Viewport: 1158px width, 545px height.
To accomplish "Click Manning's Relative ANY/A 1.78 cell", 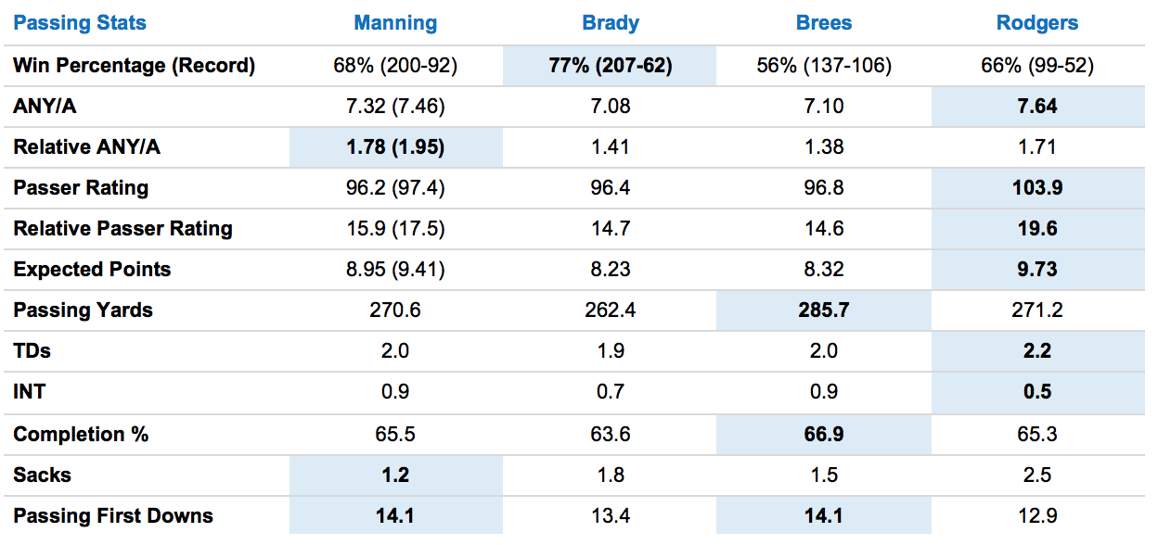I will coord(395,147).
